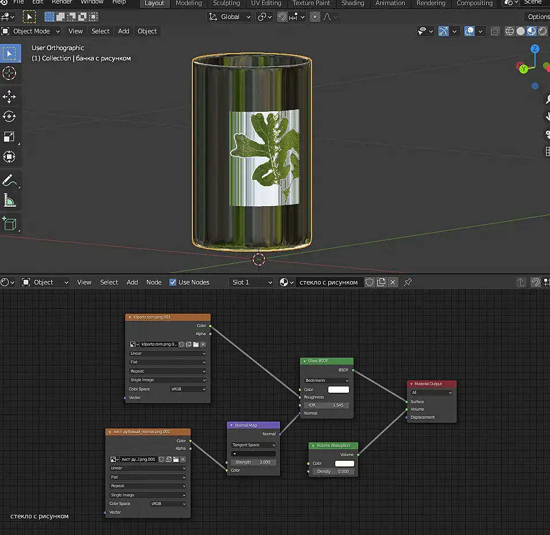Click the Options button at top right
The width and height of the screenshot is (550, 535).
(538, 17)
